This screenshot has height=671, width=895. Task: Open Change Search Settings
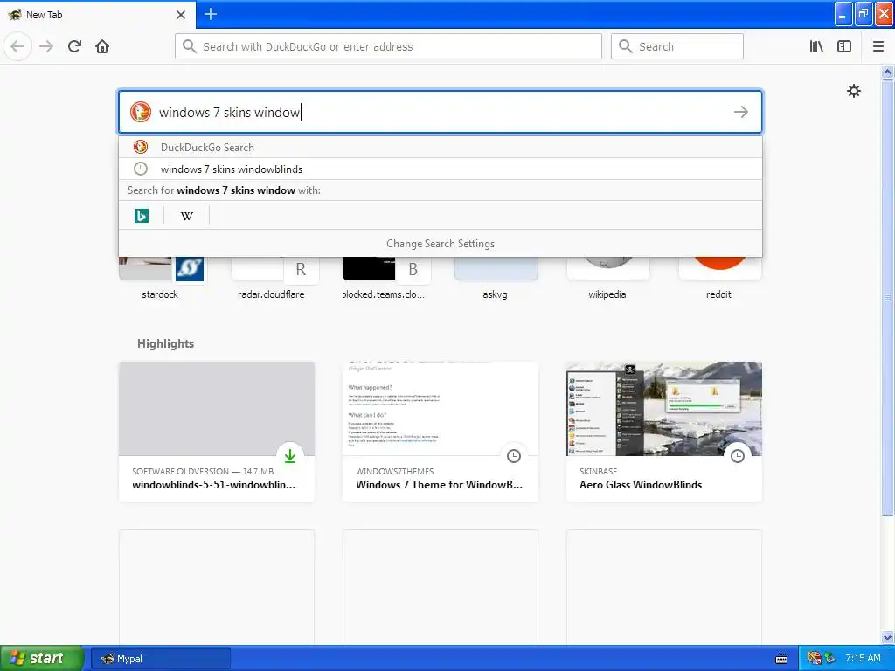click(x=441, y=244)
